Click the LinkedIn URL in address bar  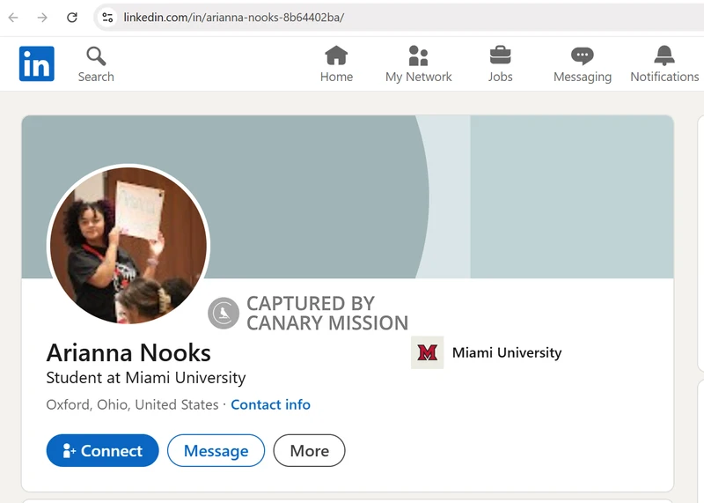point(234,18)
